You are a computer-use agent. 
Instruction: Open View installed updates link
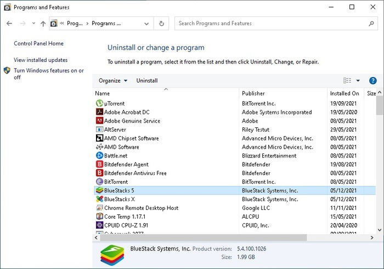(x=41, y=60)
